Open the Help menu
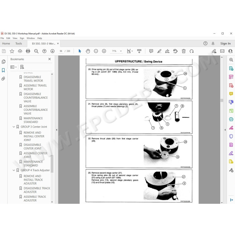This screenshot has width=235, height=235. pyautogui.click(x=40, y=38)
